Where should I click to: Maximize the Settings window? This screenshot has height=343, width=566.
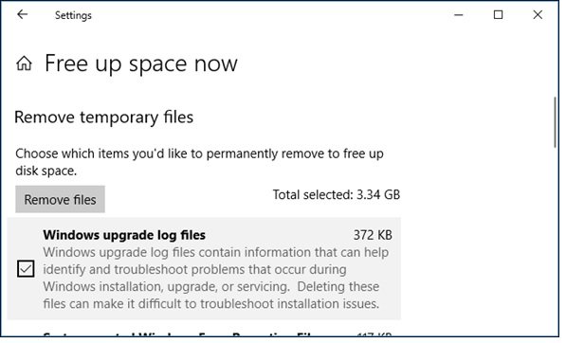(x=498, y=15)
